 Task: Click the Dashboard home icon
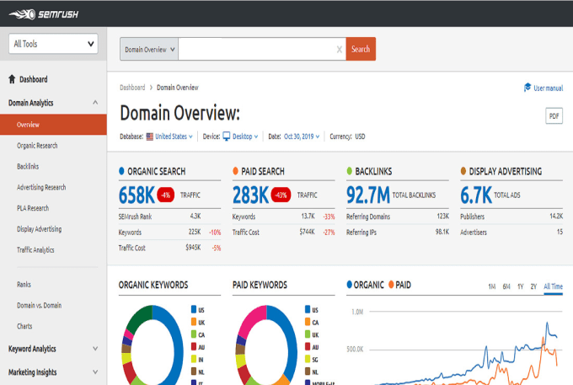(12, 79)
